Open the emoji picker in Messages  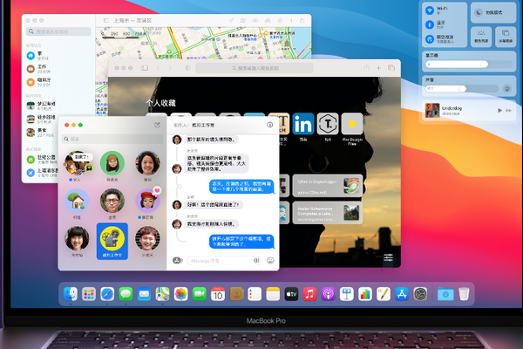pyautogui.click(x=270, y=260)
